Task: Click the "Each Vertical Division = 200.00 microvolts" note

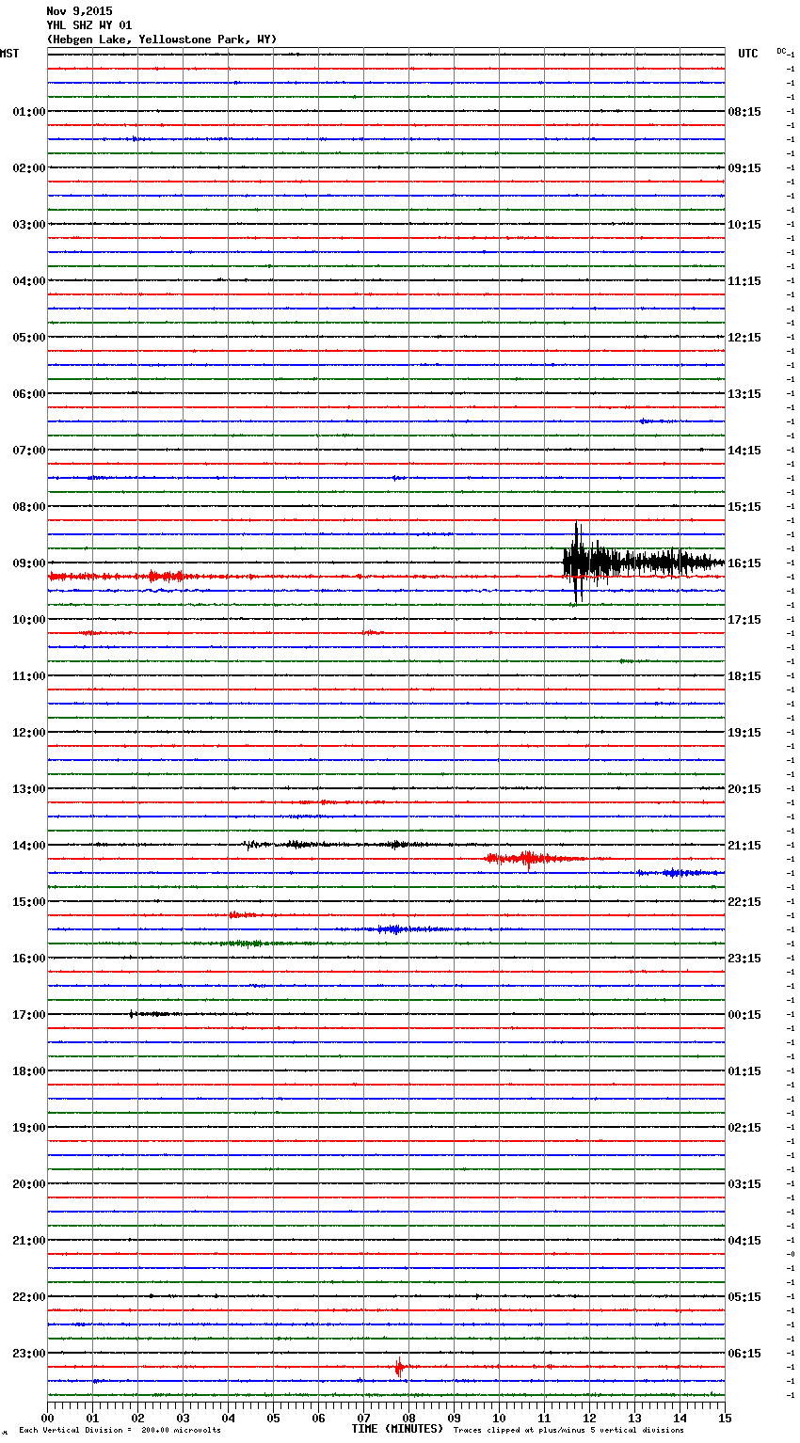Action: (x=120, y=1431)
